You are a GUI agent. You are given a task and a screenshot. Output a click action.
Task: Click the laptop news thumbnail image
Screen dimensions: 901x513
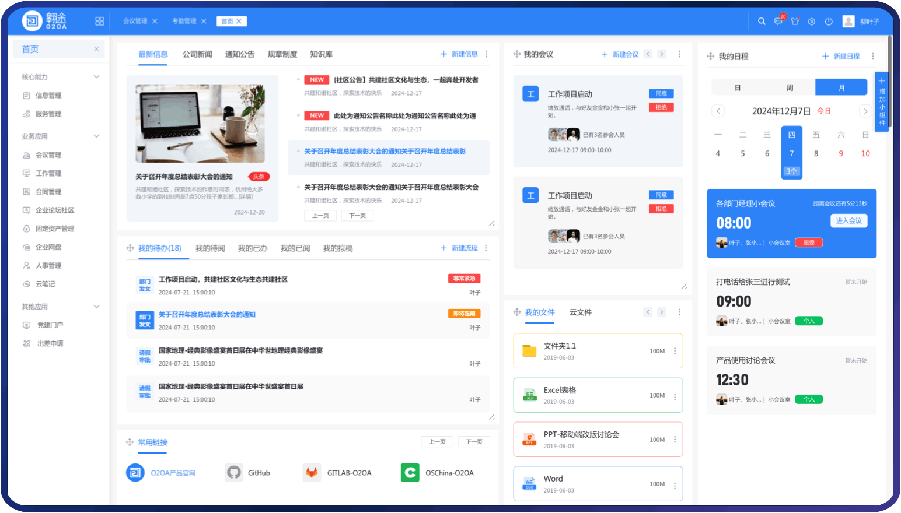tap(200, 124)
